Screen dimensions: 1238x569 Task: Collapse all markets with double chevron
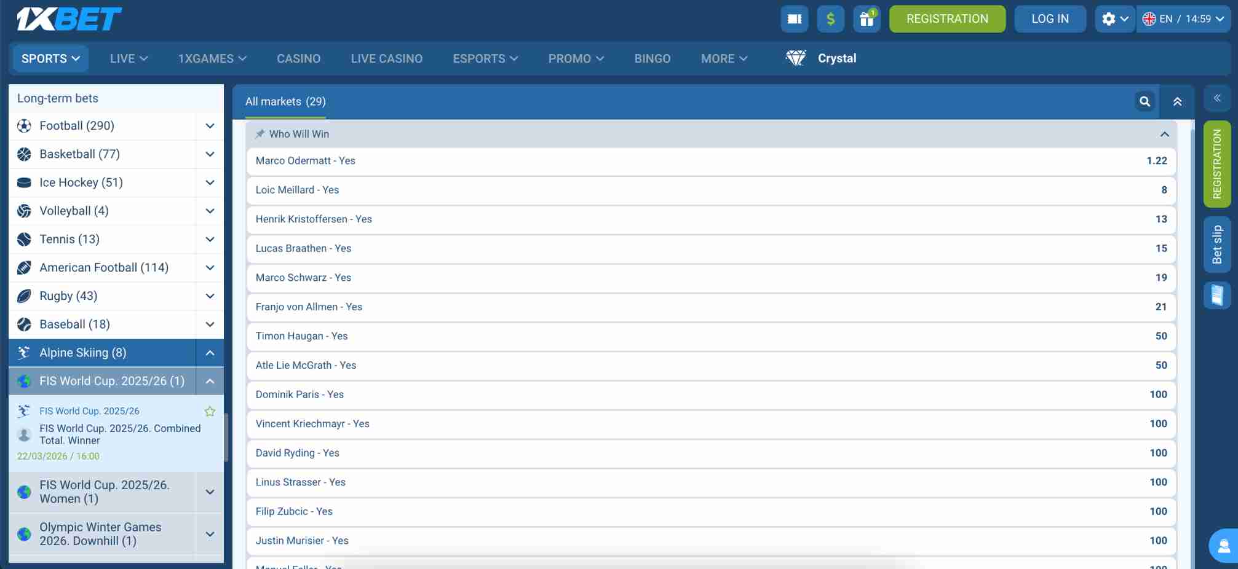pyautogui.click(x=1177, y=101)
